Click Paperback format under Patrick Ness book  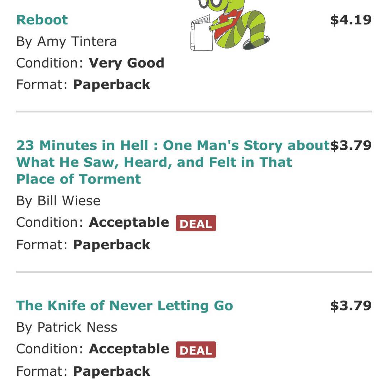click(x=111, y=371)
